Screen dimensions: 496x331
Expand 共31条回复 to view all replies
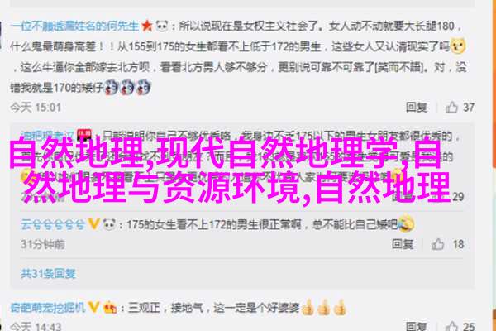coord(48,274)
